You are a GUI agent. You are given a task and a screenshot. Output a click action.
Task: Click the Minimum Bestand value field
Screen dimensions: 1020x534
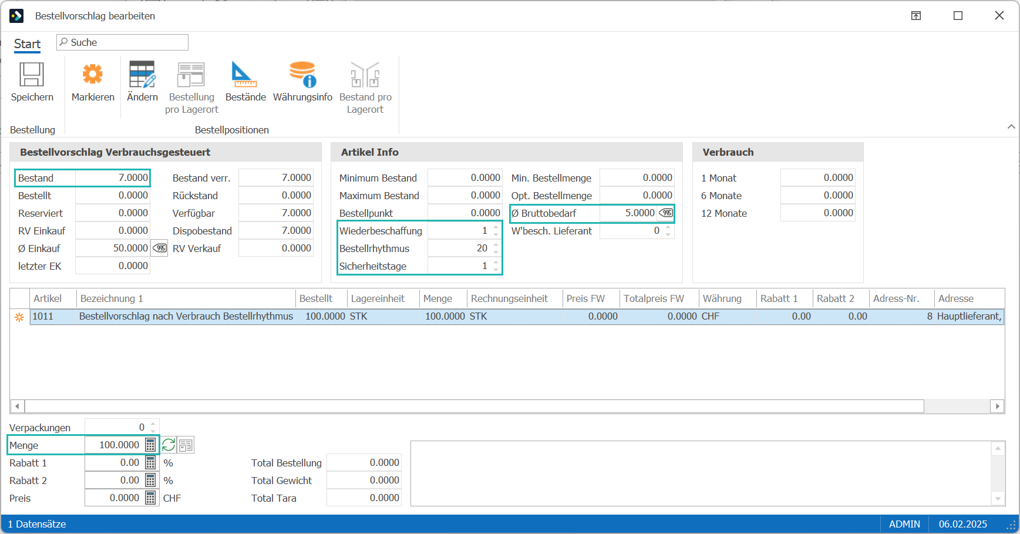[x=464, y=177]
